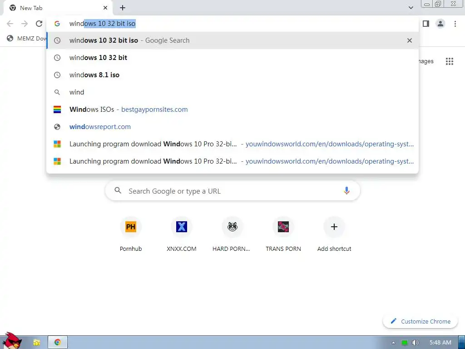The height and width of the screenshot is (349, 465).
Task: Open the profile avatar menu
Action: [440, 24]
